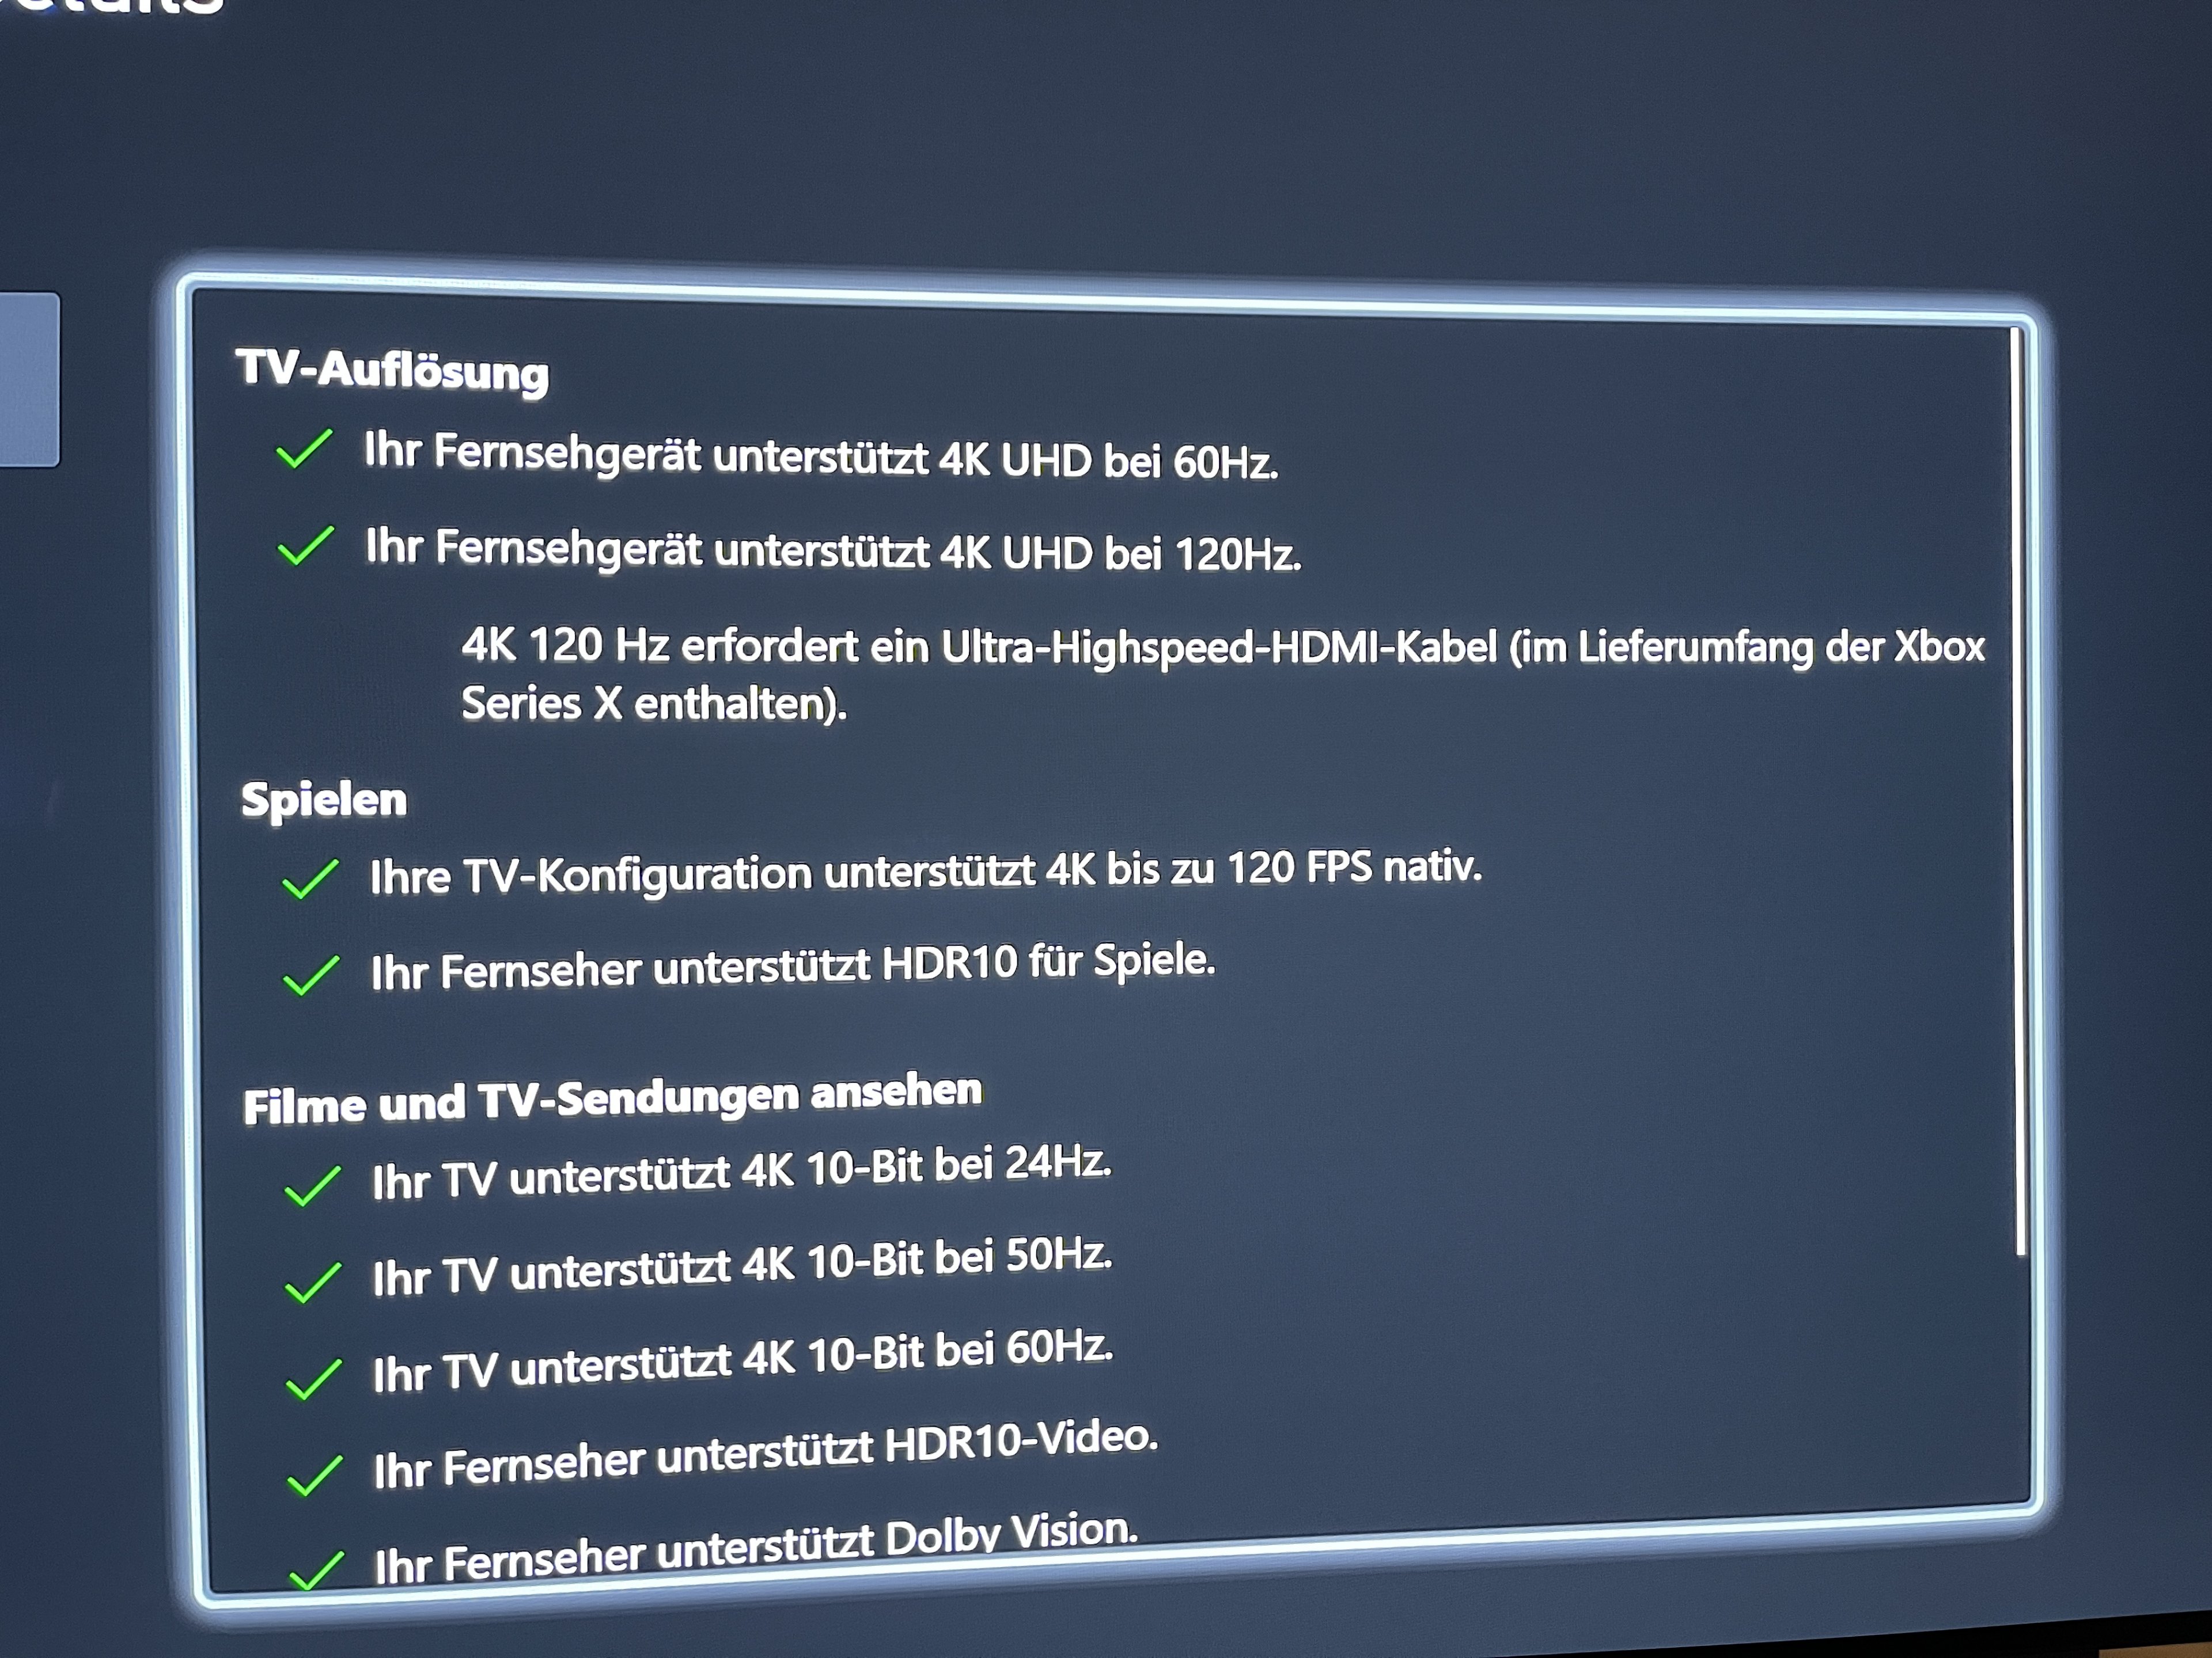
Task: Select the Filme und TV-Sendungen ansehen heading
Action: pos(613,1100)
